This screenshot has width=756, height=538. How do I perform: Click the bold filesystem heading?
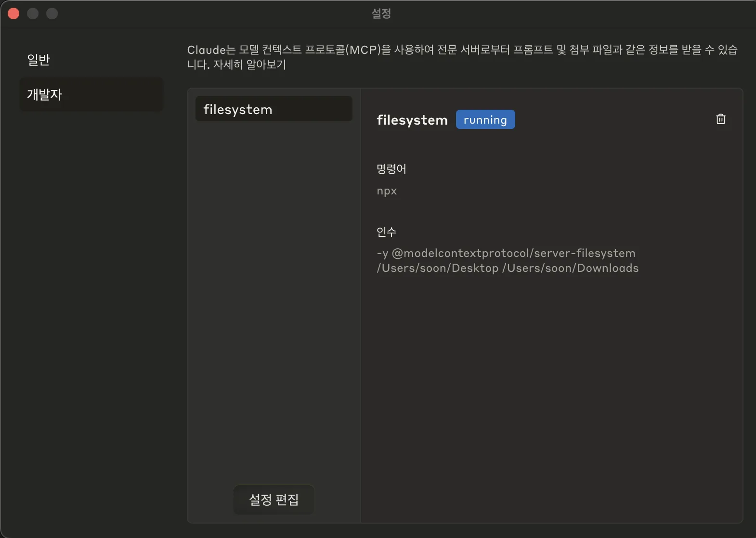(x=412, y=120)
